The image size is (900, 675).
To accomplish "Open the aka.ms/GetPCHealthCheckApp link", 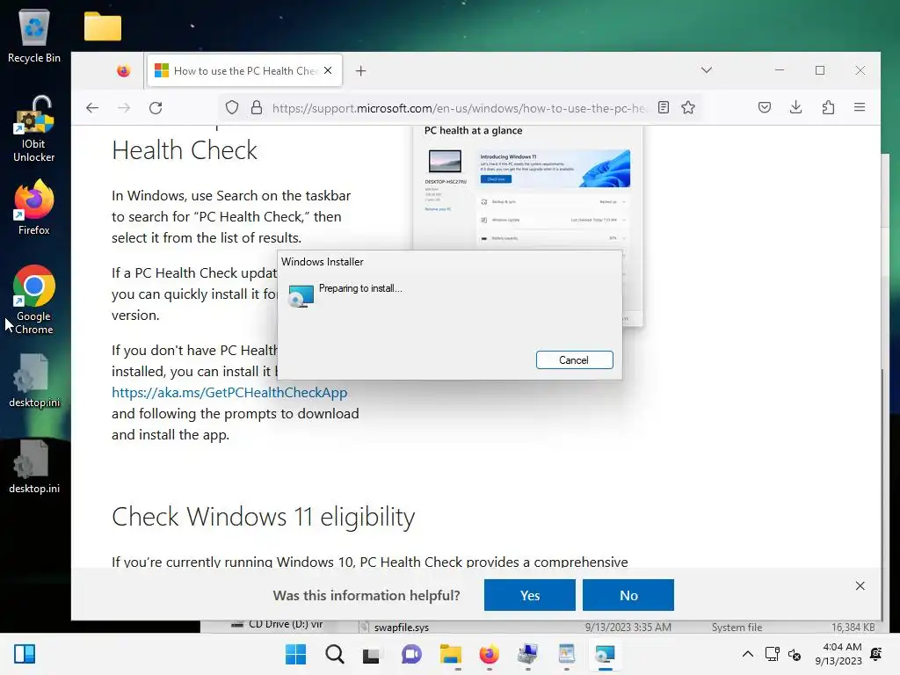I will (229, 392).
